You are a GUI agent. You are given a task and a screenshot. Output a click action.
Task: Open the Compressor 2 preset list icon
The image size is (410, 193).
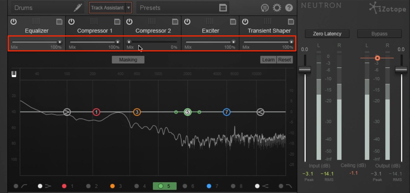(175, 22)
